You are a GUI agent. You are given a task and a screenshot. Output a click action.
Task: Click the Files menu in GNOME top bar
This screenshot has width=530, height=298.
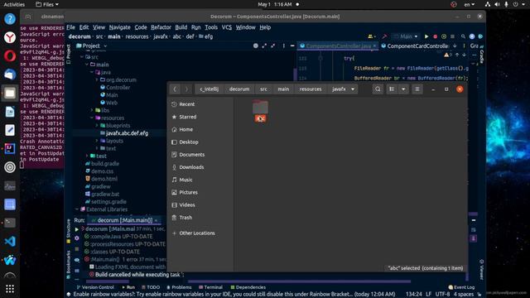[x=47, y=4]
